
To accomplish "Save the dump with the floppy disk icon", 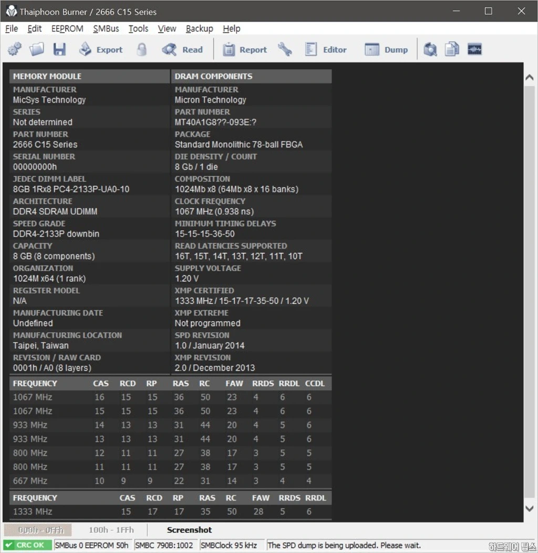I will point(59,49).
